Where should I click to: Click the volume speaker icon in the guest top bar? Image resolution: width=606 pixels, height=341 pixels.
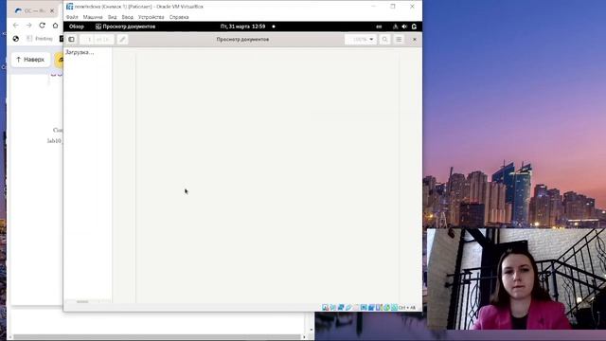pos(404,27)
